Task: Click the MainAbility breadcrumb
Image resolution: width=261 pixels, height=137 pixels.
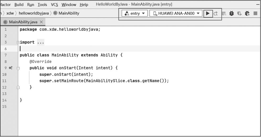Action: (69, 13)
